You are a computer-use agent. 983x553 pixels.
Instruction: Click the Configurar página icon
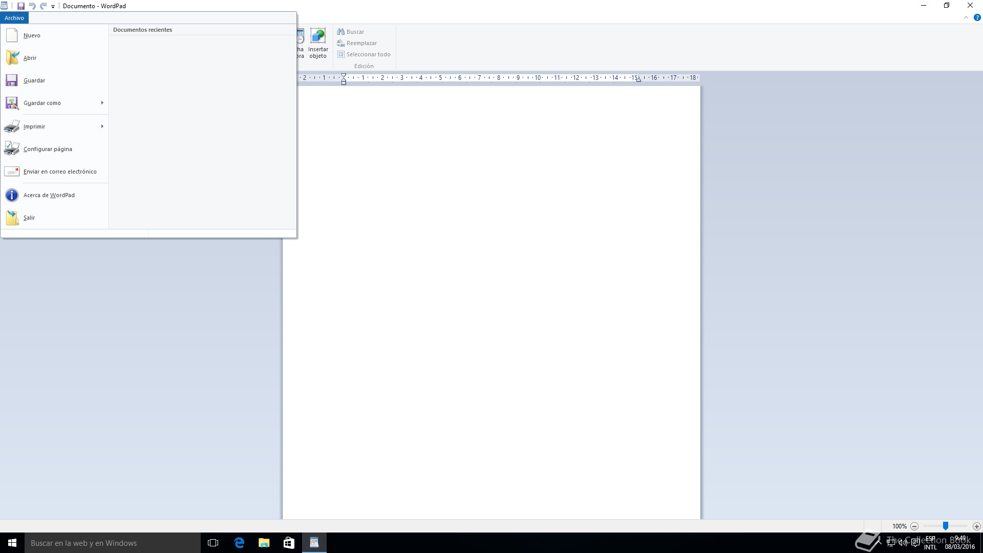(x=12, y=149)
